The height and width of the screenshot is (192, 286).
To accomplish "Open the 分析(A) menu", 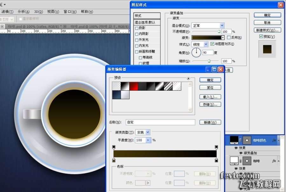I will (x=24, y=12).
